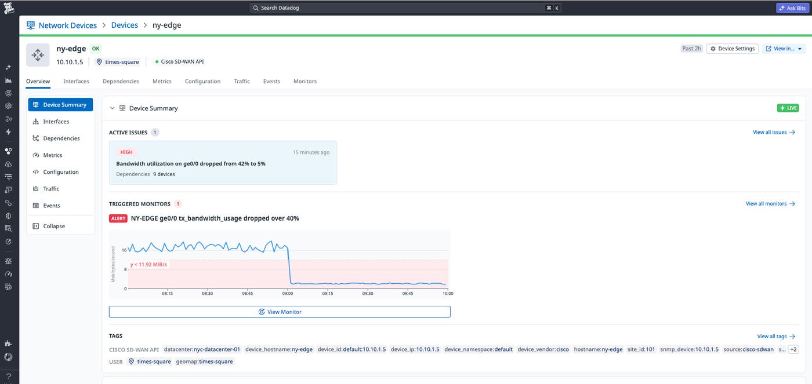Open Device Settings
The image size is (812, 384).
733,49
